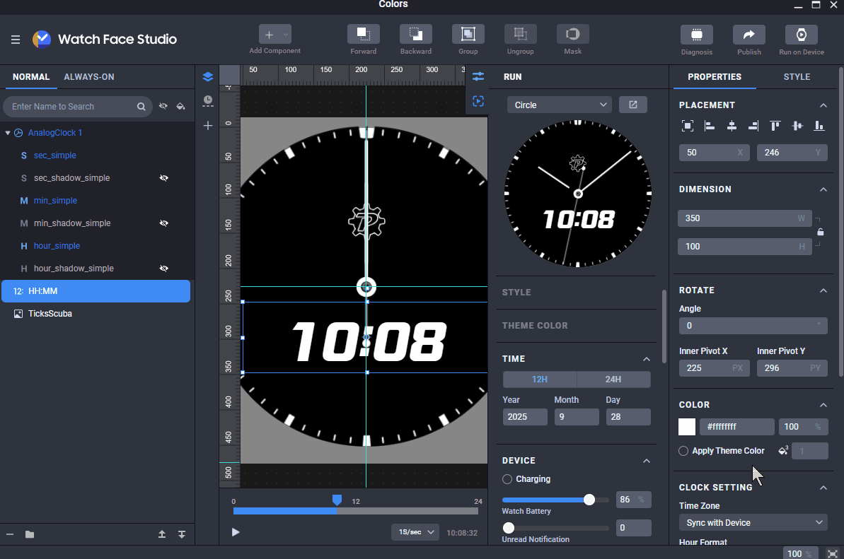This screenshot has height=559, width=844.
Task: Click the Send Backward icon
Action: [x=415, y=34]
